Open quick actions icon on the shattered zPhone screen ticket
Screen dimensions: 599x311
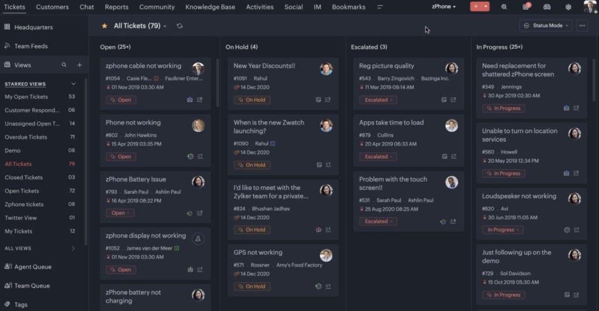[576, 108]
